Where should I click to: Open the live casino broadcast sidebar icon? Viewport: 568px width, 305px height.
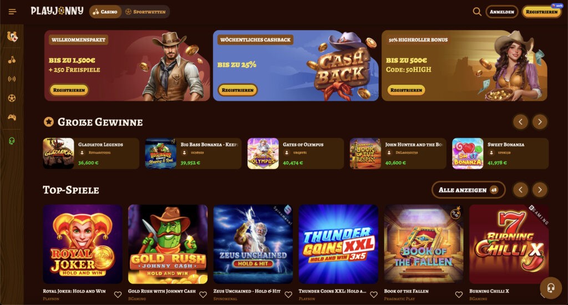(12, 79)
